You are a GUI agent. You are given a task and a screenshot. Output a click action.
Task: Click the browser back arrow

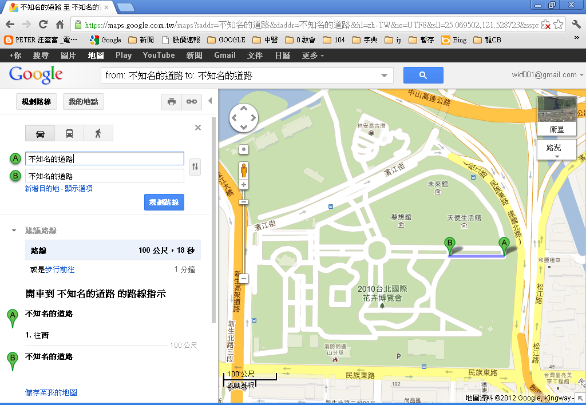click(10, 25)
